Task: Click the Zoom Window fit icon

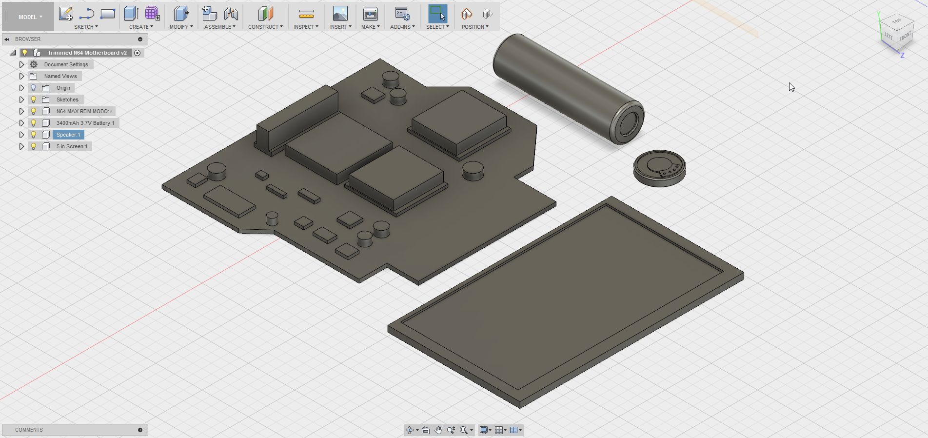Action: click(x=464, y=430)
